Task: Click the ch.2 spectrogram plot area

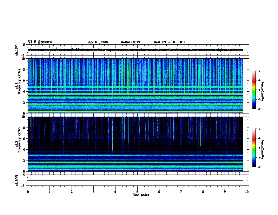Action: tap(135, 144)
